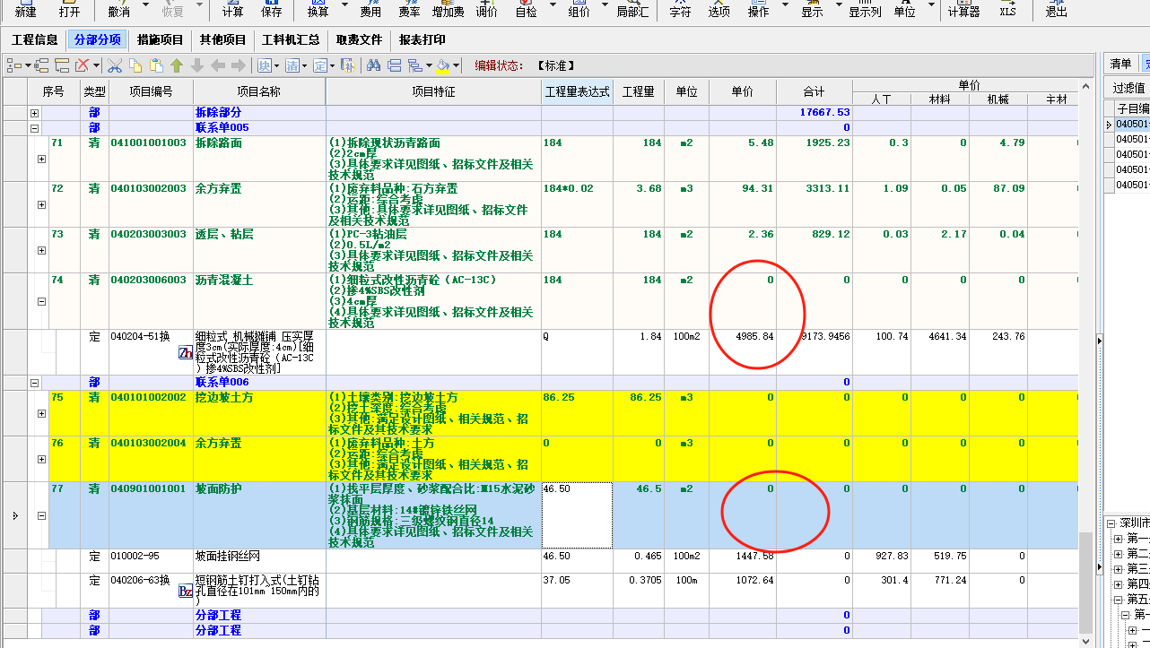Open the 报表打印 tab
The width and height of the screenshot is (1150, 648).
[x=422, y=39]
